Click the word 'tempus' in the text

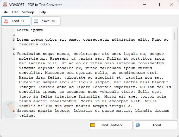click(100, 106)
